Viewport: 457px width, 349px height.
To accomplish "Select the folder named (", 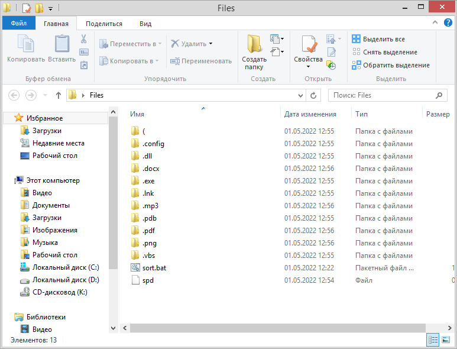I will coord(144,131).
